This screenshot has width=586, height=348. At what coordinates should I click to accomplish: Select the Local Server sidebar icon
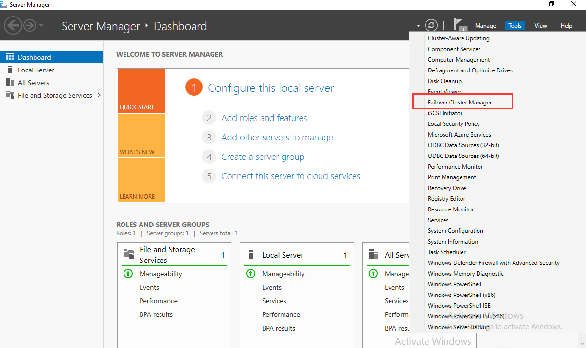click(10, 70)
